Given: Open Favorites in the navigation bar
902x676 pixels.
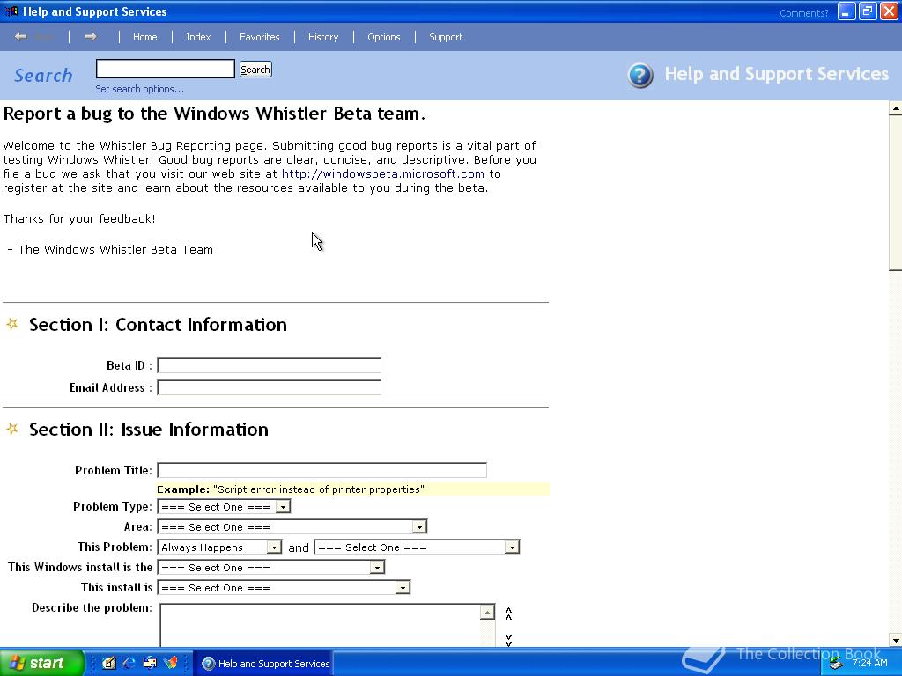Looking at the screenshot, I should point(260,37).
